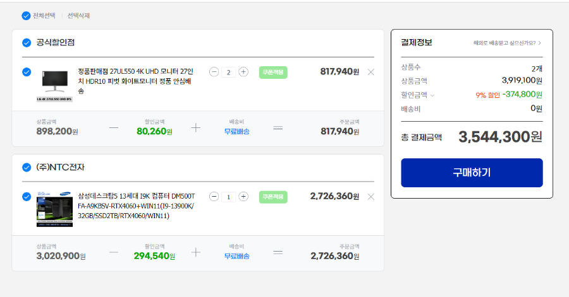The image size is (569, 297).
Task: Increase quantity of Samsung desktop DM500T
Action: (243, 197)
